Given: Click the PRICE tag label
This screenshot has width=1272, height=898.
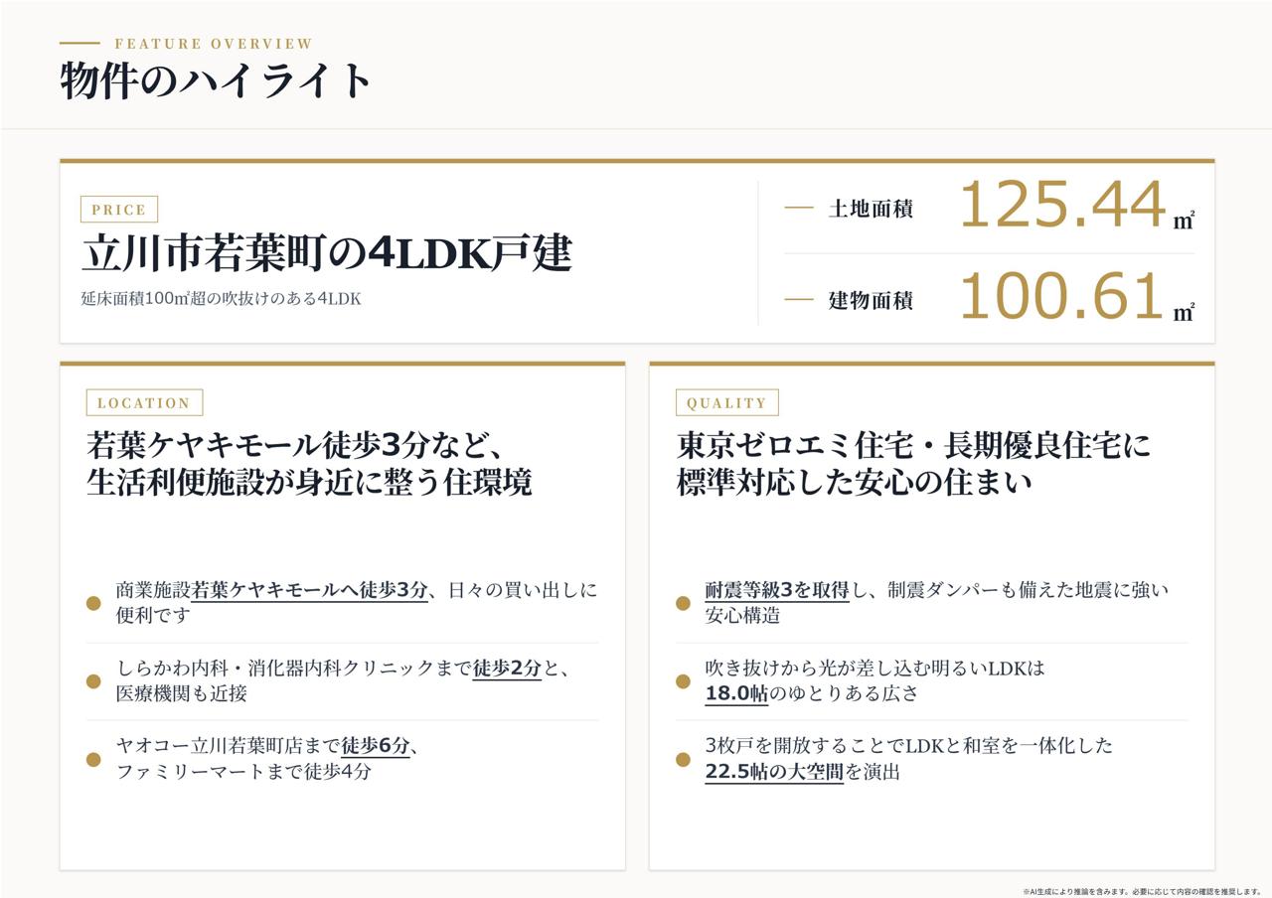Looking at the screenshot, I should (x=119, y=210).
